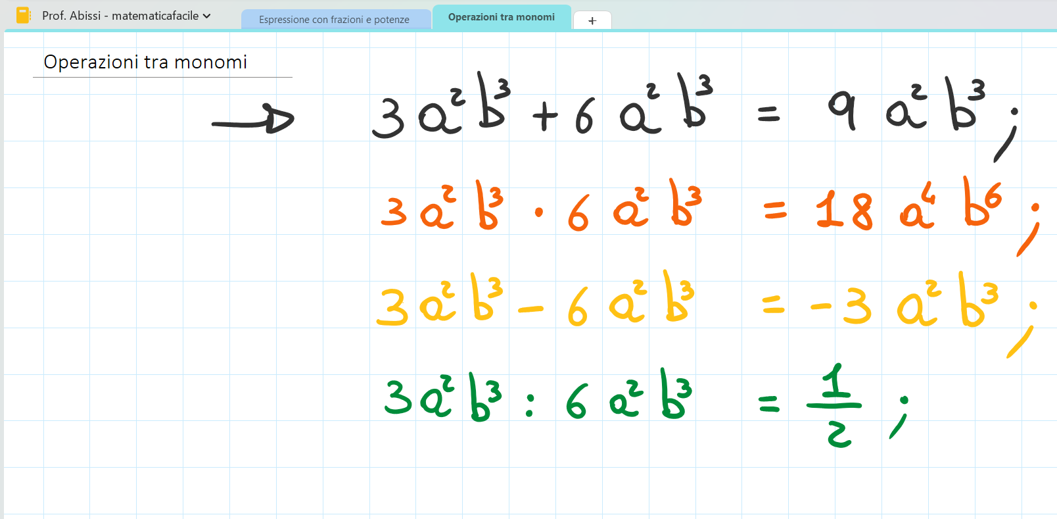Expand the notebook chevron arrow
Image resolution: width=1057 pixels, height=519 pixels.
click(x=207, y=16)
